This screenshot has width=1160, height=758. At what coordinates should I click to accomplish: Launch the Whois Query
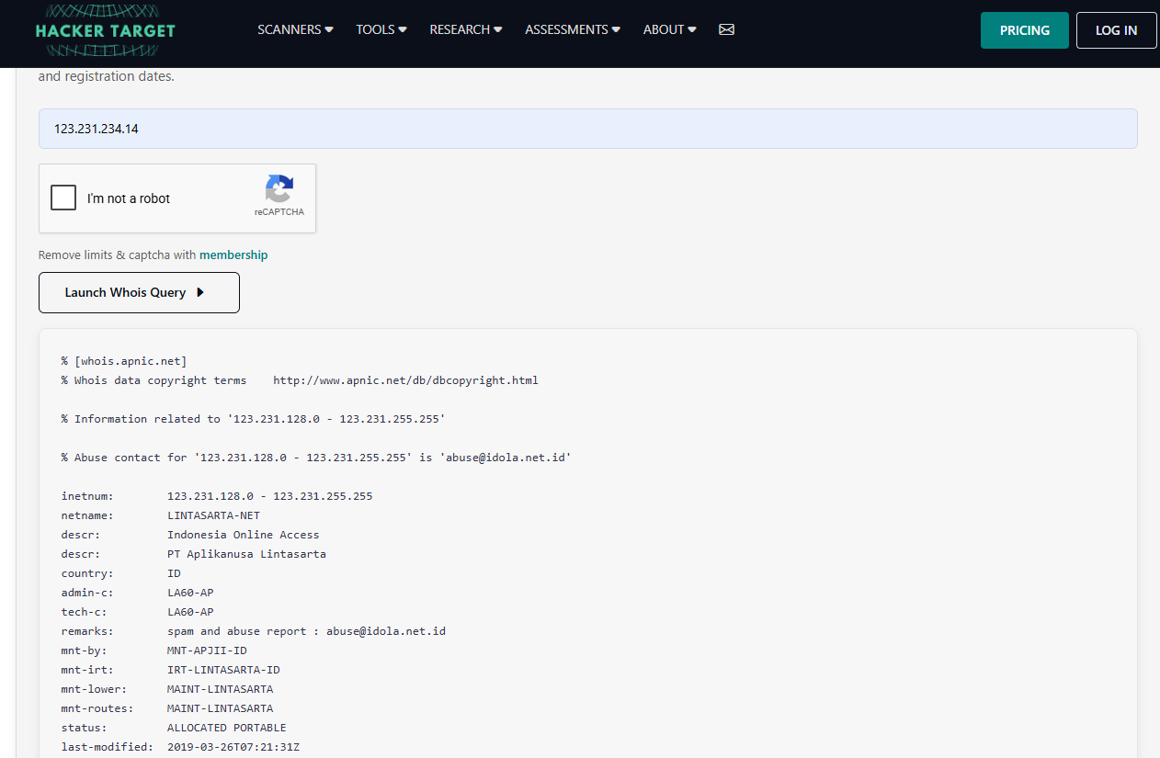tap(139, 292)
